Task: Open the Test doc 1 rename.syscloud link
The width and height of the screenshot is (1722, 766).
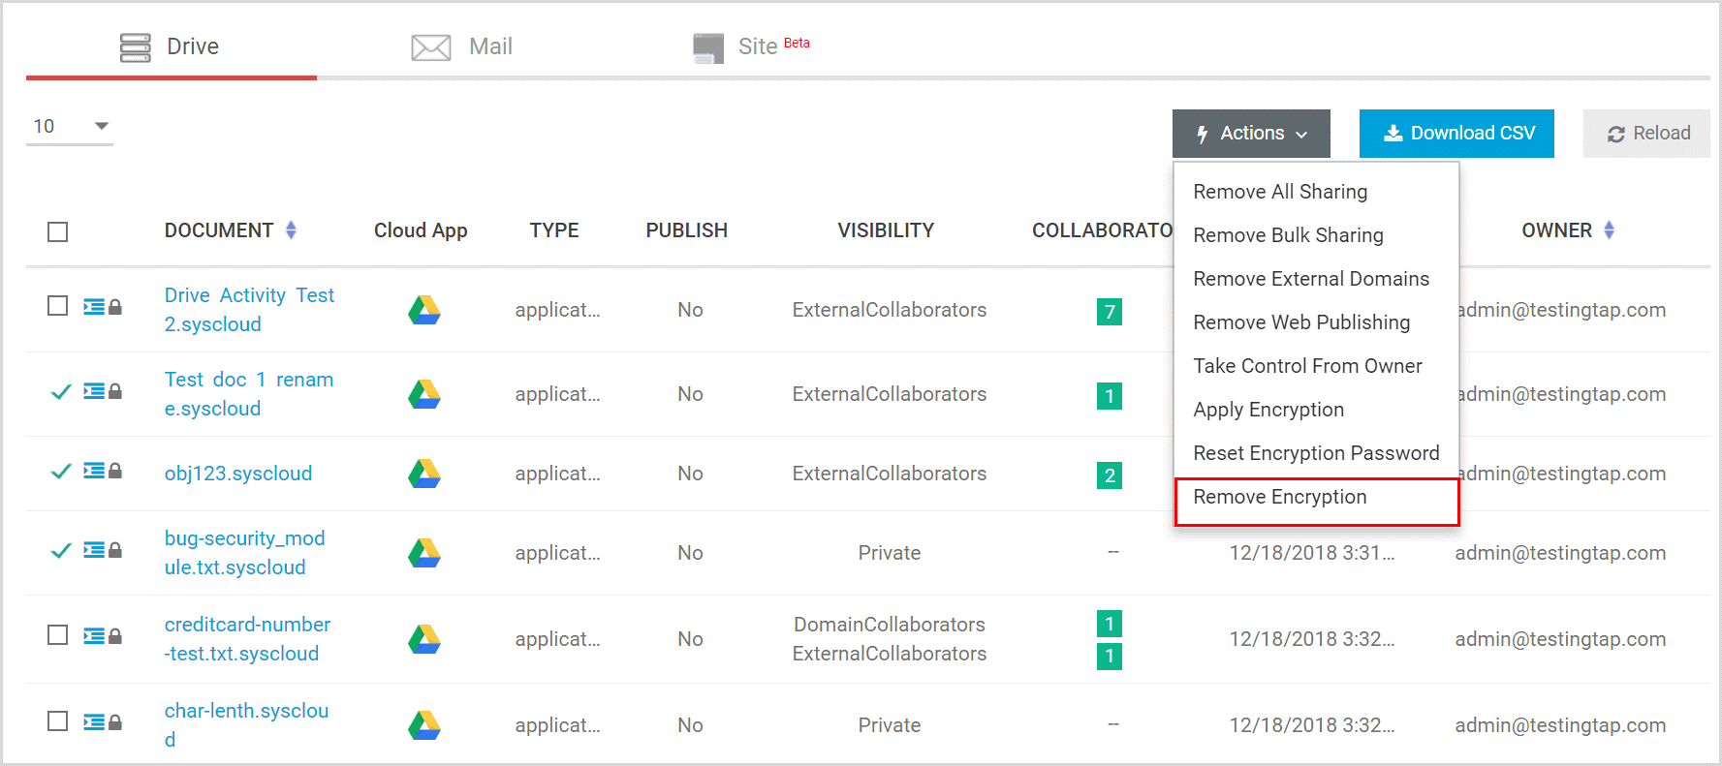Action: [x=249, y=394]
